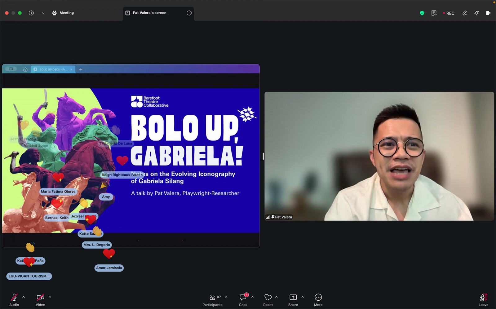
Task: Open the shared screen options ellipsis
Action: coord(189,13)
